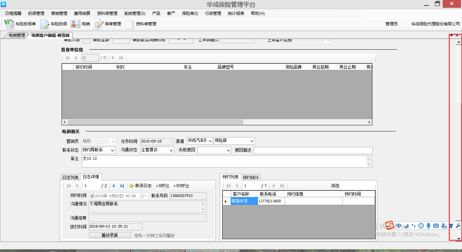Launch 保单管理 from the toolbar
The height and width of the screenshot is (252, 462).
[98, 24]
